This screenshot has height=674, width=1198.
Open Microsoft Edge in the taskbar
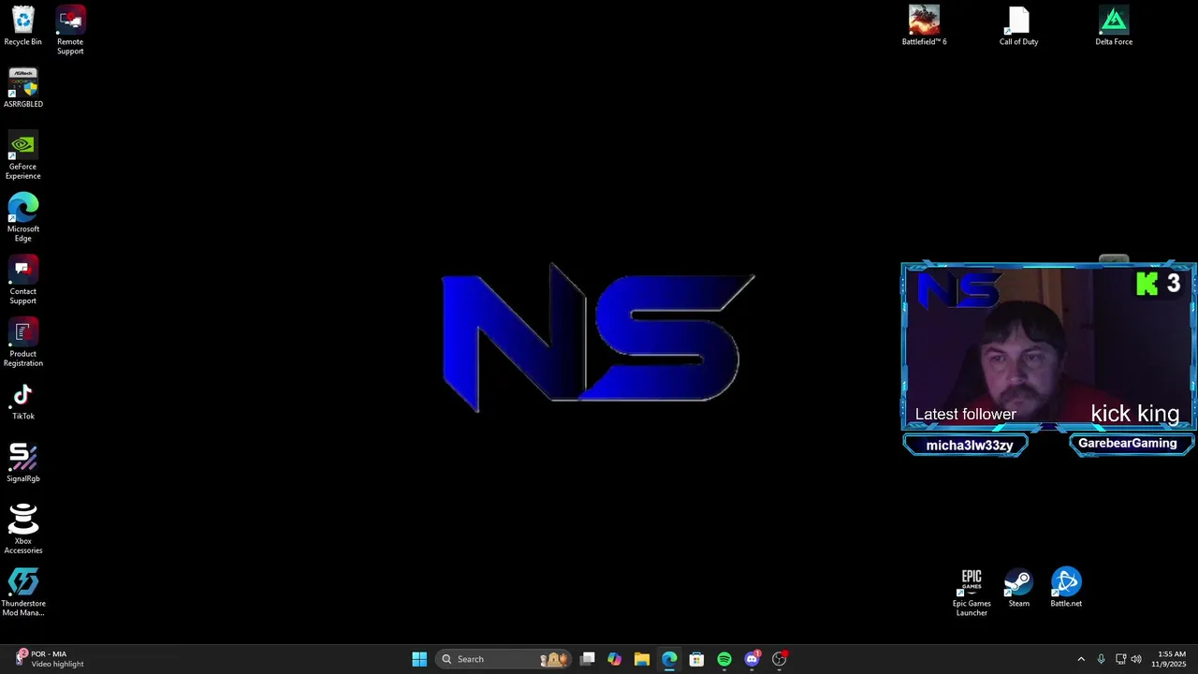(669, 659)
